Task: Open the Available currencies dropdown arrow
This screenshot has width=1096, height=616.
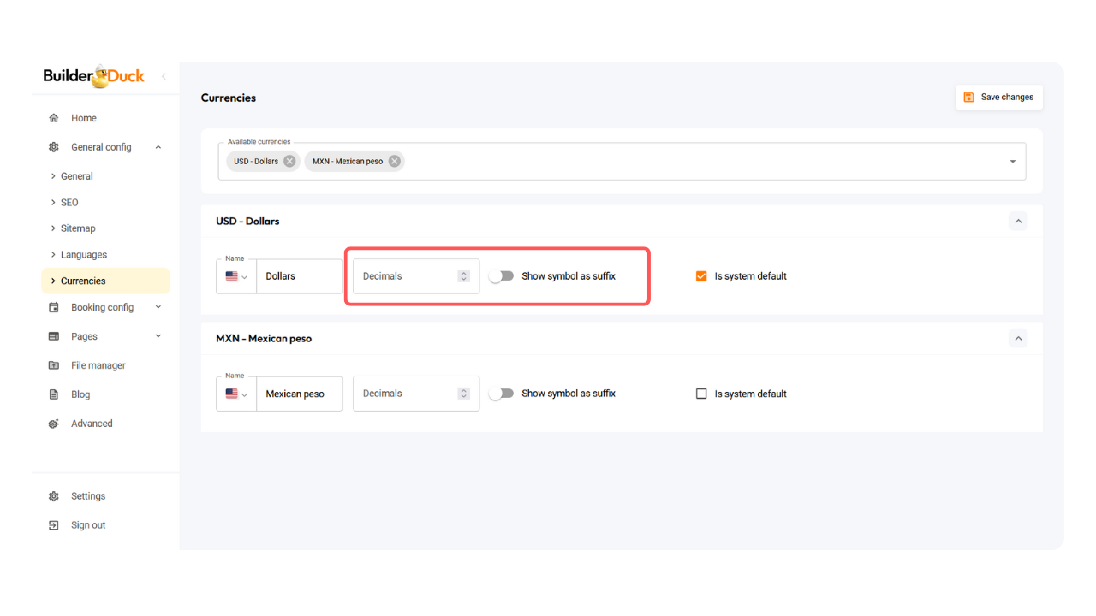Action: 1012,162
